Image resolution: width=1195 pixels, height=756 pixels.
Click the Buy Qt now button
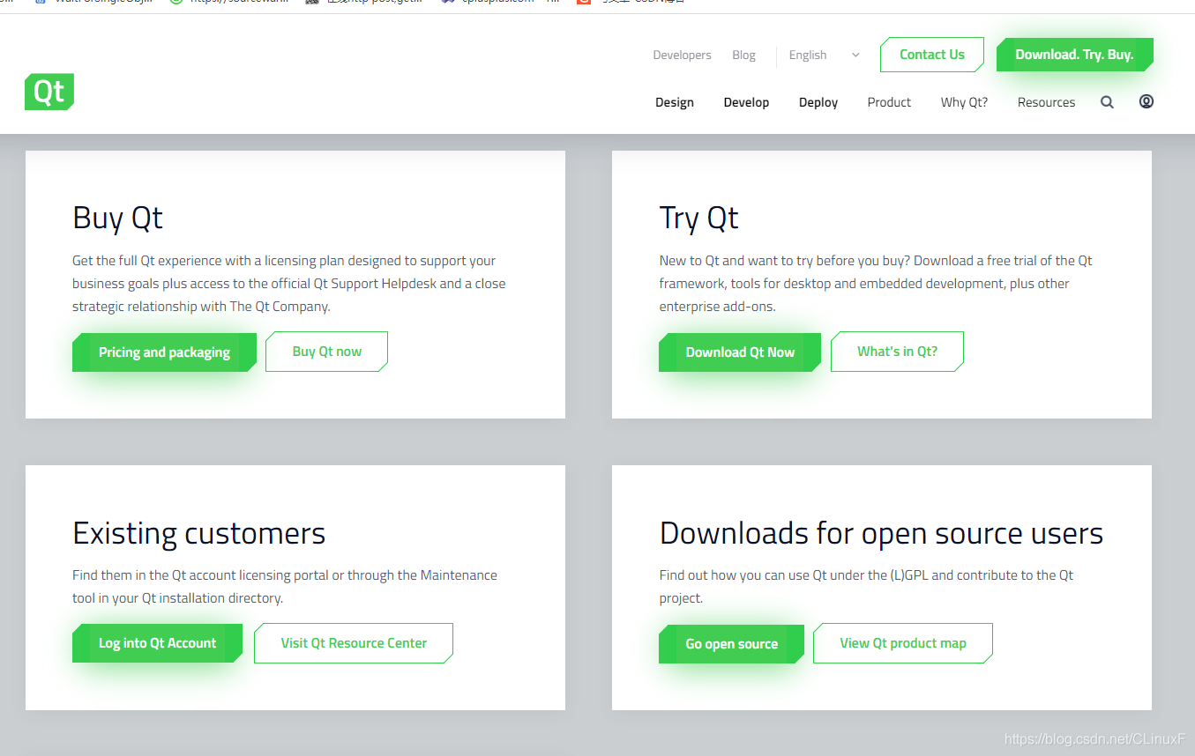point(326,352)
